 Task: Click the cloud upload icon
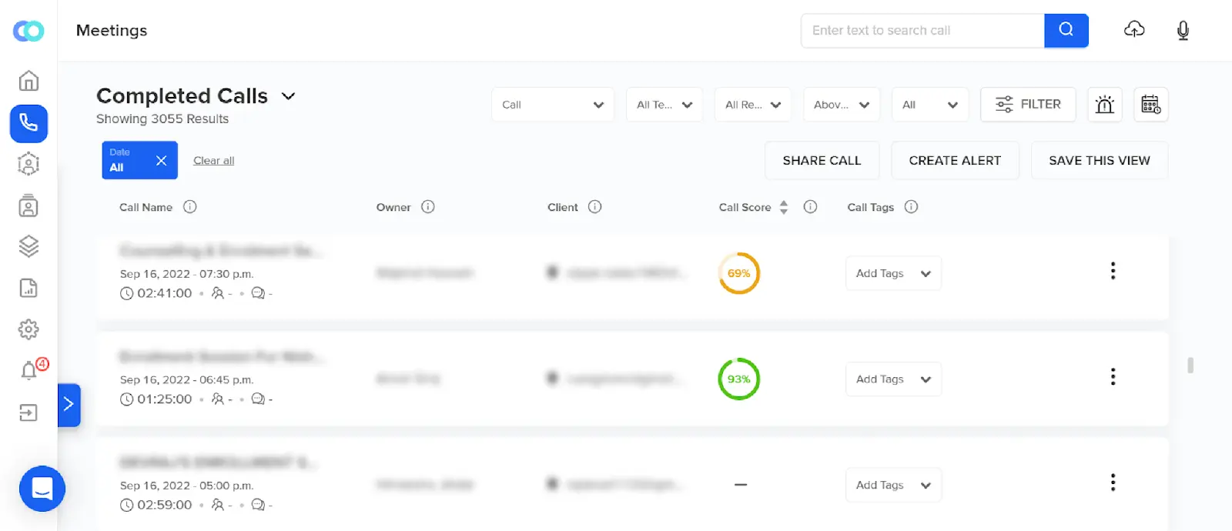pos(1134,30)
